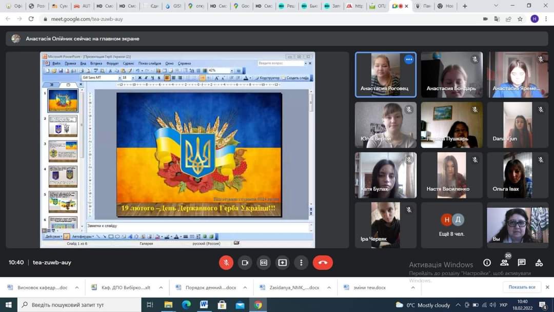Turn on closed captions
The image size is (554, 312).
(x=264, y=262)
